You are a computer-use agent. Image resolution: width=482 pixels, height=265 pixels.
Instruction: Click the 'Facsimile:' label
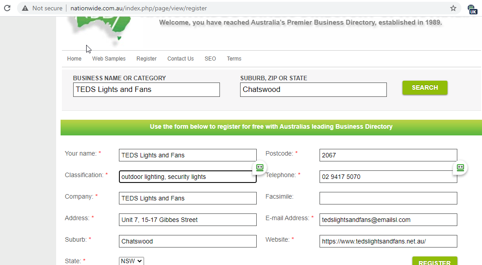pyautogui.click(x=280, y=196)
